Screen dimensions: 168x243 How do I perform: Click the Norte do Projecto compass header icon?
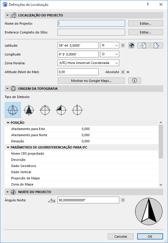coord(13,192)
